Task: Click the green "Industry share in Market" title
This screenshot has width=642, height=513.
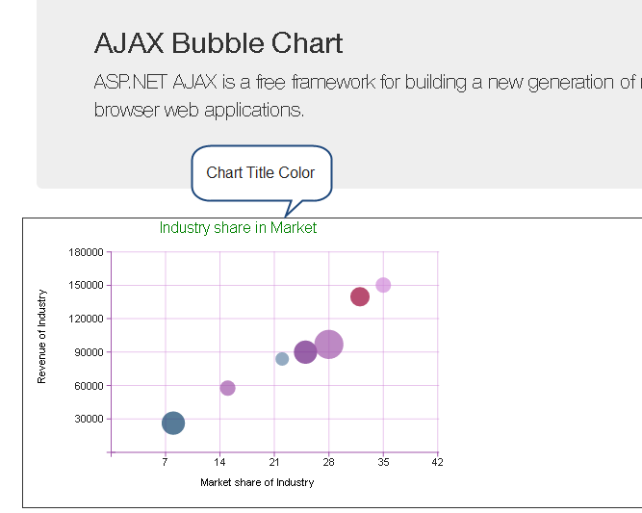Action: point(238,228)
